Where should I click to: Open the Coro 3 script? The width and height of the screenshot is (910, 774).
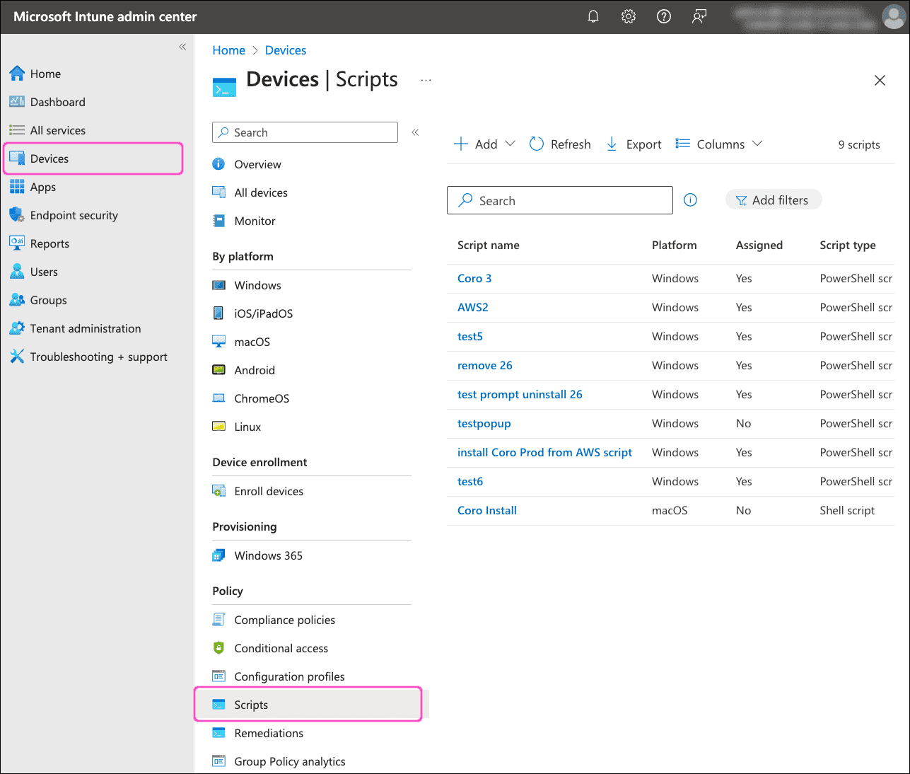pyautogui.click(x=474, y=278)
